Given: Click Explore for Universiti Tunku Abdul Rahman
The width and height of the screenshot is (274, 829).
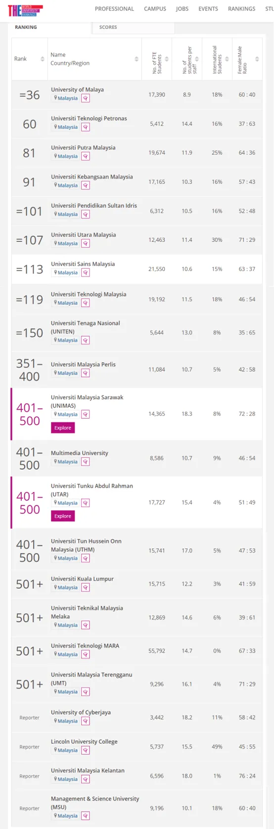Looking at the screenshot, I should pyautogui.click(x=63, y=516).
